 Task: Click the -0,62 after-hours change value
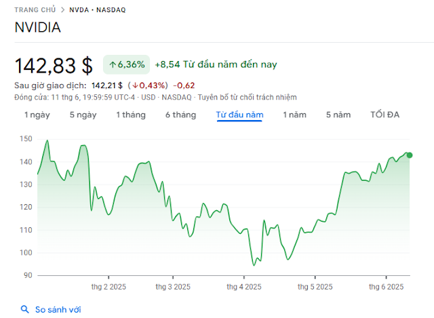[x=184, y=85]
